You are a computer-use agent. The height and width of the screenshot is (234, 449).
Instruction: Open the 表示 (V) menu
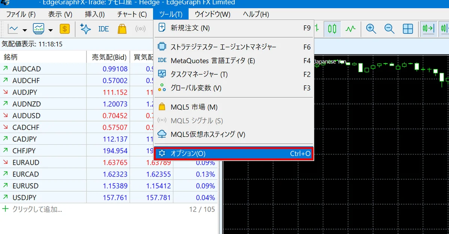point(60,15)
